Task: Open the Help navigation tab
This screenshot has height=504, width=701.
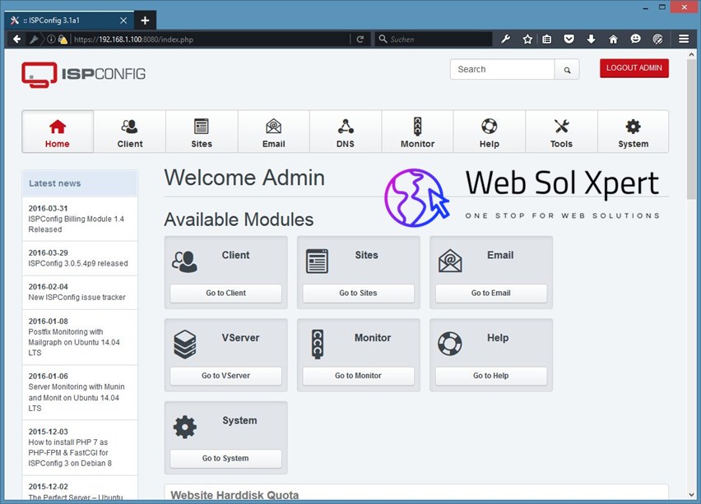Action: (x=490, y=132)
